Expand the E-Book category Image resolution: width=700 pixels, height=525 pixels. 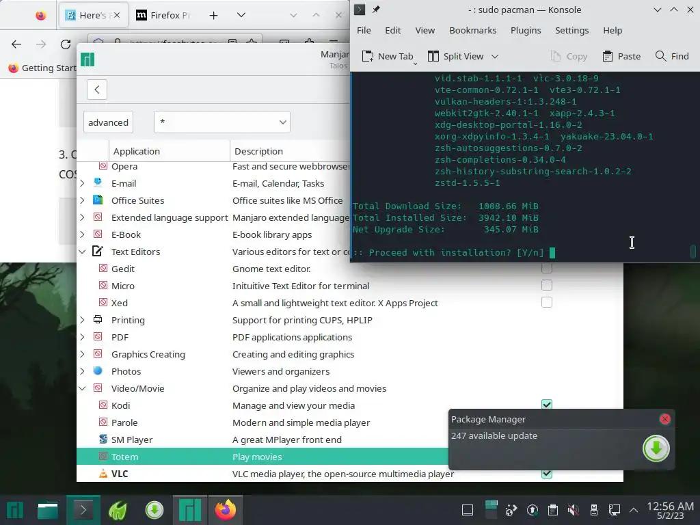82,234
